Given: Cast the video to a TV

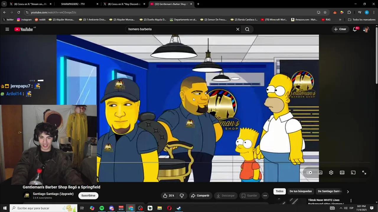Looking at the screenshot, I should pos(353,173).
